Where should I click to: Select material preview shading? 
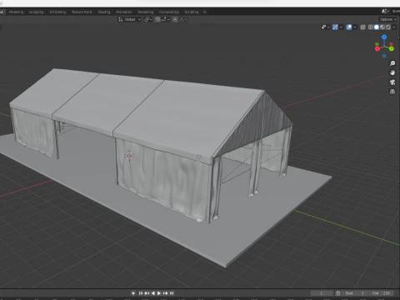click(382, 27)
